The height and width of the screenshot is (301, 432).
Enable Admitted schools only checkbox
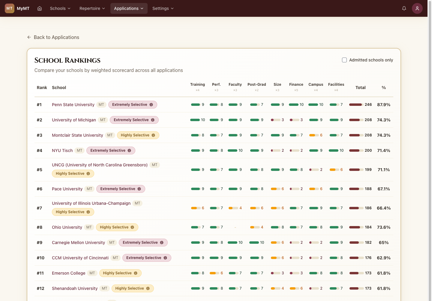pos(344,60)
